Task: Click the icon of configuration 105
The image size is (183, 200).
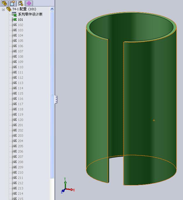Action: point(15,41)
